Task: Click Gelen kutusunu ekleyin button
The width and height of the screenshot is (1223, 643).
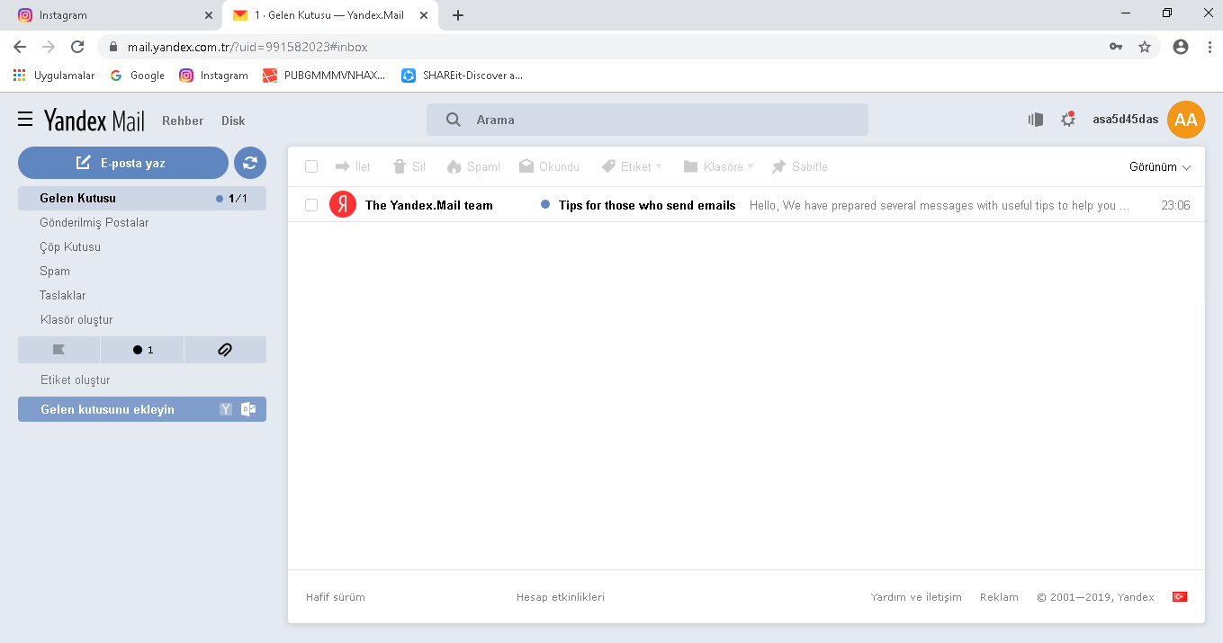Action: [142, 409]
